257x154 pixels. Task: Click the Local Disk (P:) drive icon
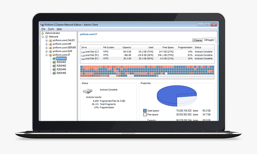click(83, 59)
